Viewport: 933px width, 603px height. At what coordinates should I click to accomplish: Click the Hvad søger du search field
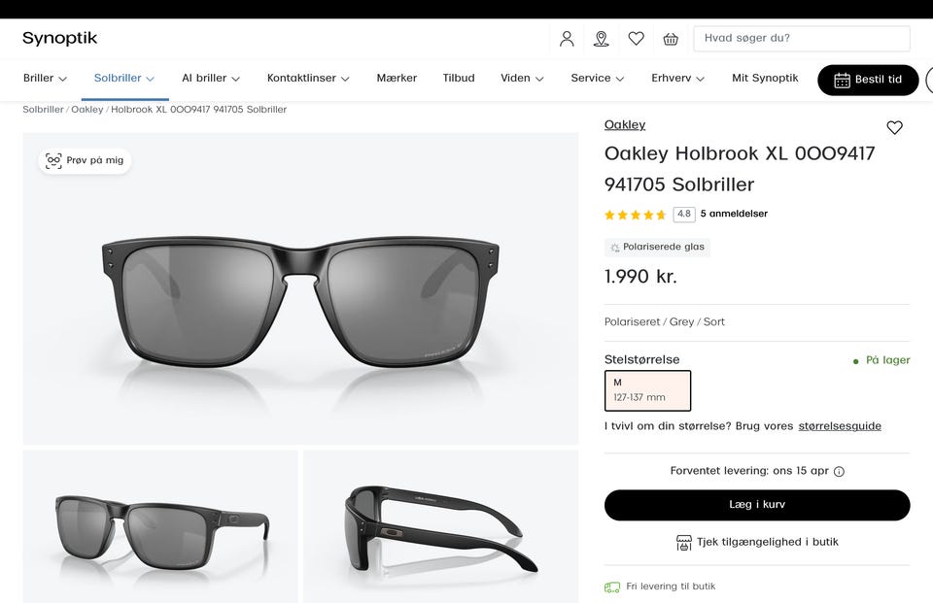point(801,39)
